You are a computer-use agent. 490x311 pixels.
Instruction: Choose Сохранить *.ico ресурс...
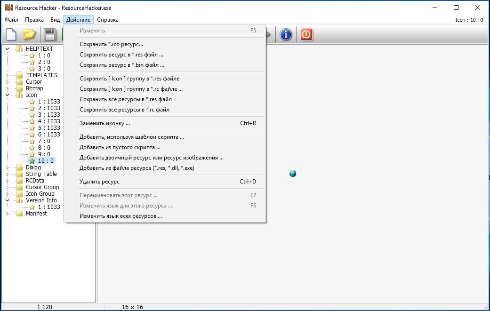[x=165, y=44]
